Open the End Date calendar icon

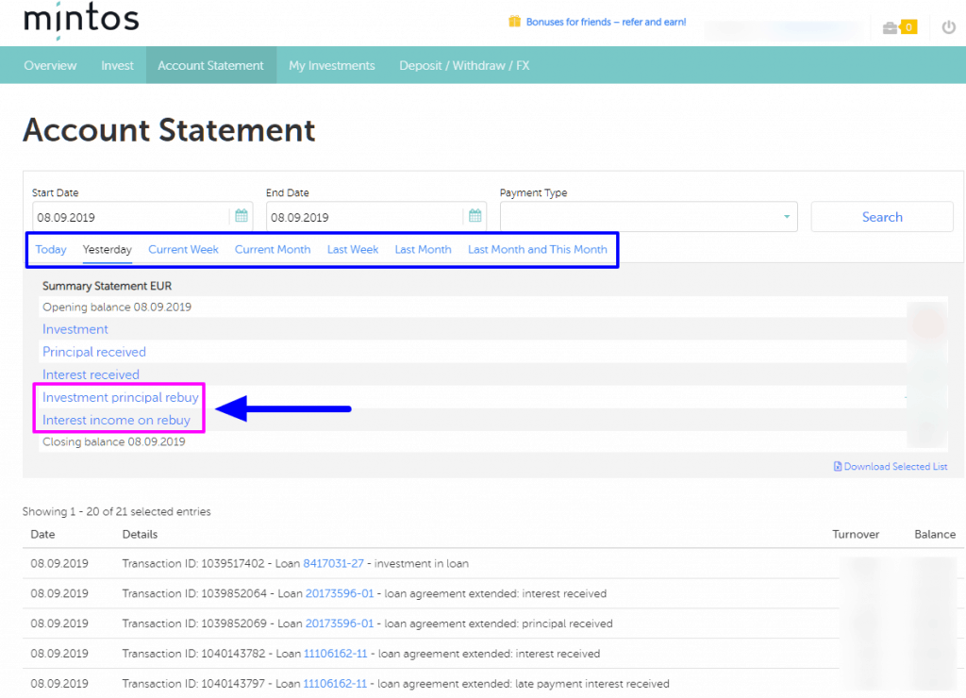[475, 215]
